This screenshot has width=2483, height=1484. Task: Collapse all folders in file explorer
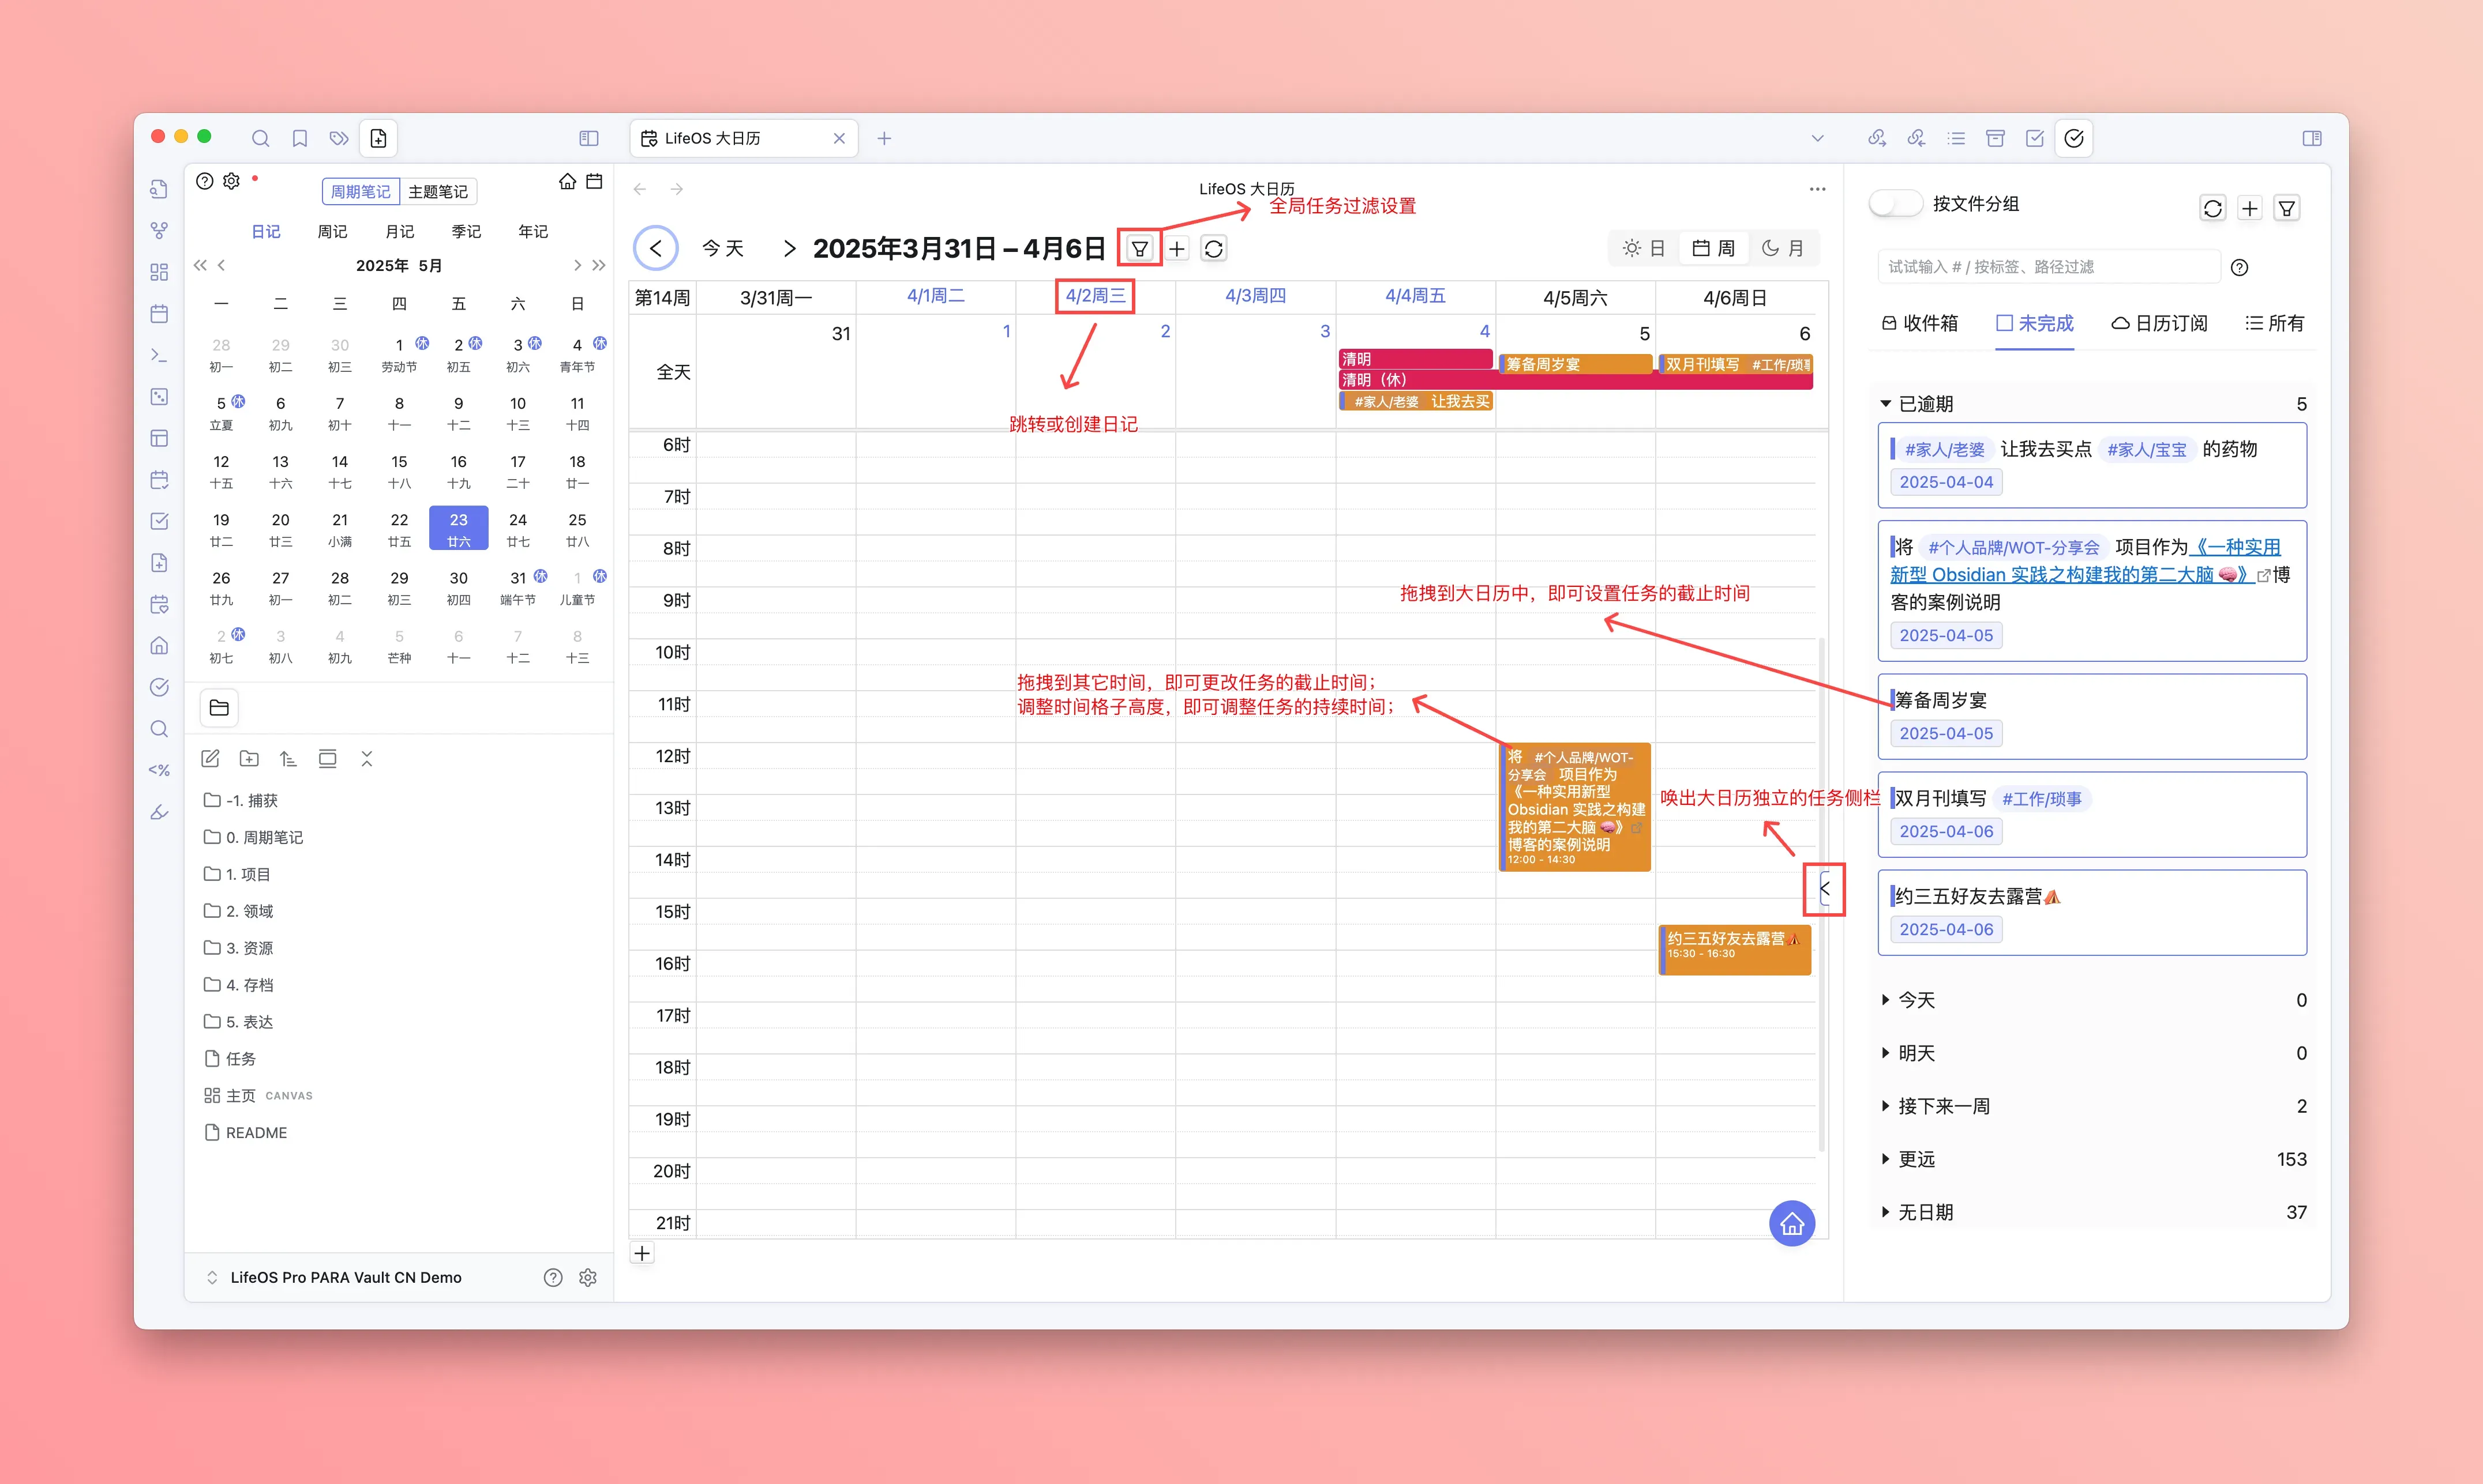tap(367, 758)
